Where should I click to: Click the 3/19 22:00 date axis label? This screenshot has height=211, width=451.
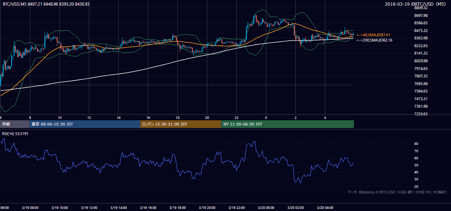236,208
